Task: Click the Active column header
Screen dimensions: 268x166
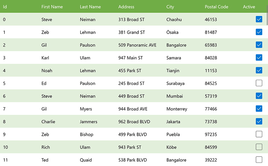Action: coord(249,7)
